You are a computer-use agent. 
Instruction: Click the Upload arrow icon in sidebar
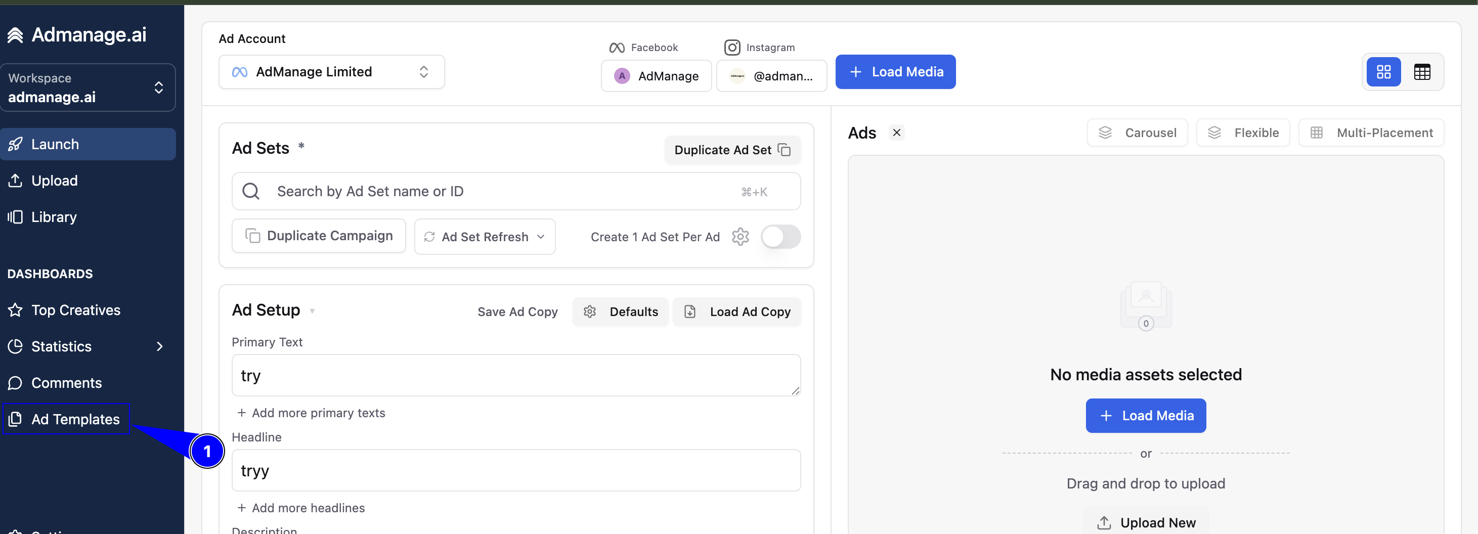pyautogui.click(x=16, y=181)
